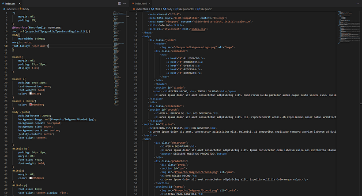
Task: Follow the Fondo1.jpg background image link
Action: click(72, 119)
